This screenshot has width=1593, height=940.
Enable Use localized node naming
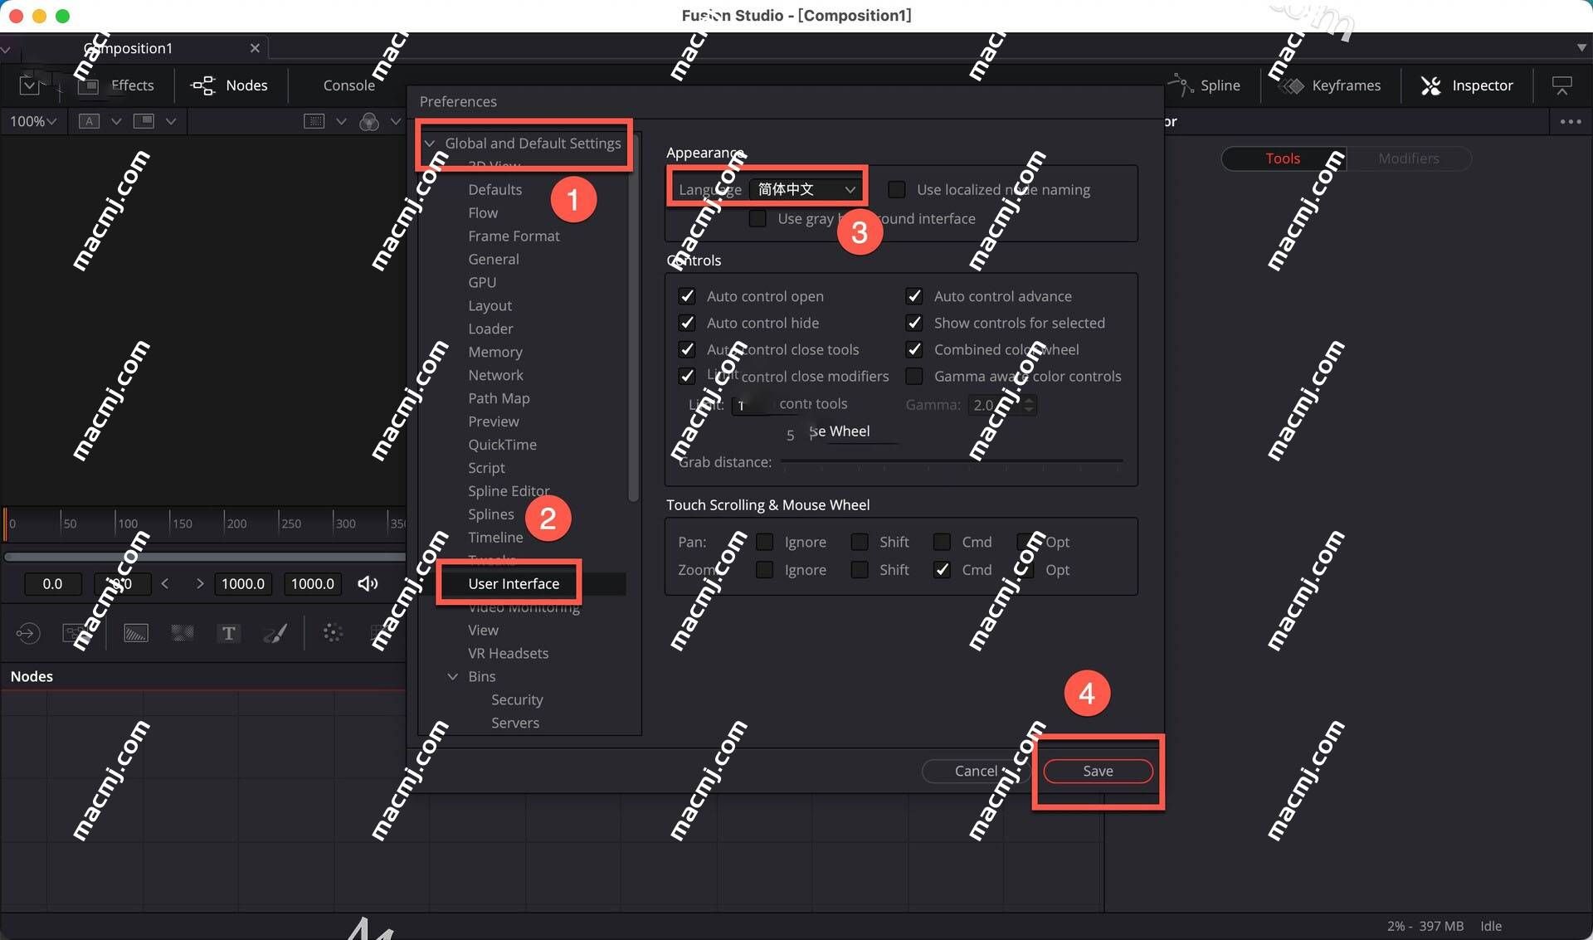click(x=896, y=189)
